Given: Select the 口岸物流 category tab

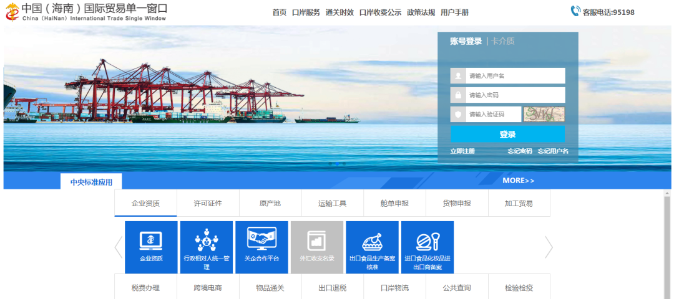Looking at the screenshot, I should tap(394, 287).
